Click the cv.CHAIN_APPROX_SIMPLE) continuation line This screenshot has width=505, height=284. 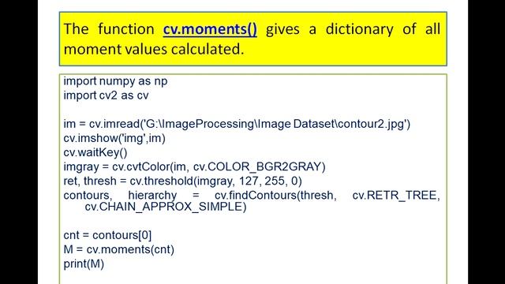[166, 207]
